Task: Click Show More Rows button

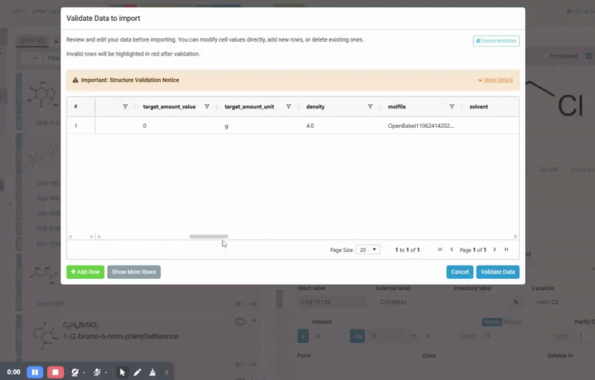Action: [134, 272]
